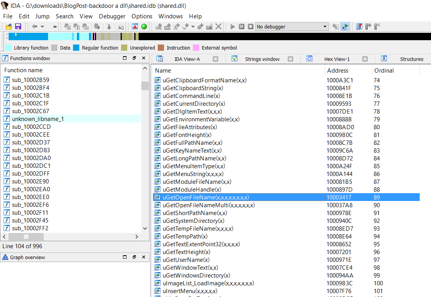Open the back-navigation history dropdown arrow
This screenshot has height=297, width=431.
tap(42, 27)
